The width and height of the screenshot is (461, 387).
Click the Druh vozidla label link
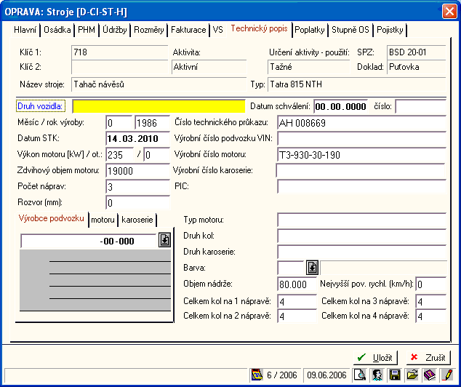[x=40, y=106]
